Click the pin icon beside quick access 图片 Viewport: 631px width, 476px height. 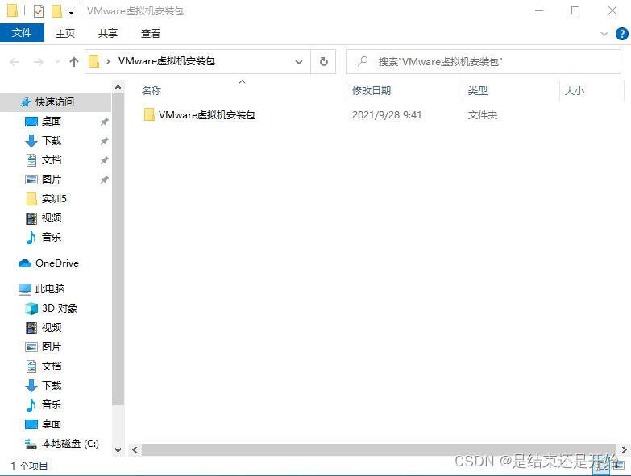pos(104,180)
